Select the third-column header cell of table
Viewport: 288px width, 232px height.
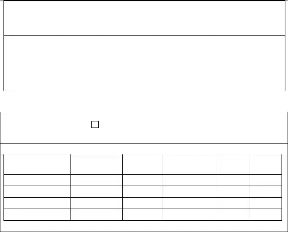[143, 165]
